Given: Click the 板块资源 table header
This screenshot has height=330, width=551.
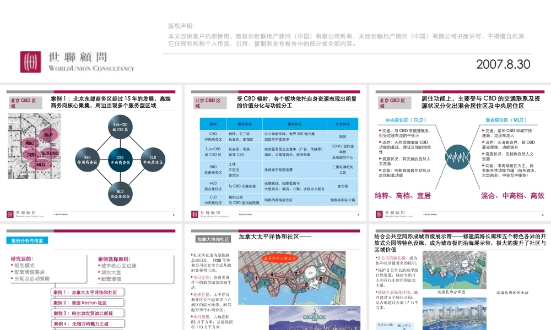Looking at the screenshot, I should 245,124.
